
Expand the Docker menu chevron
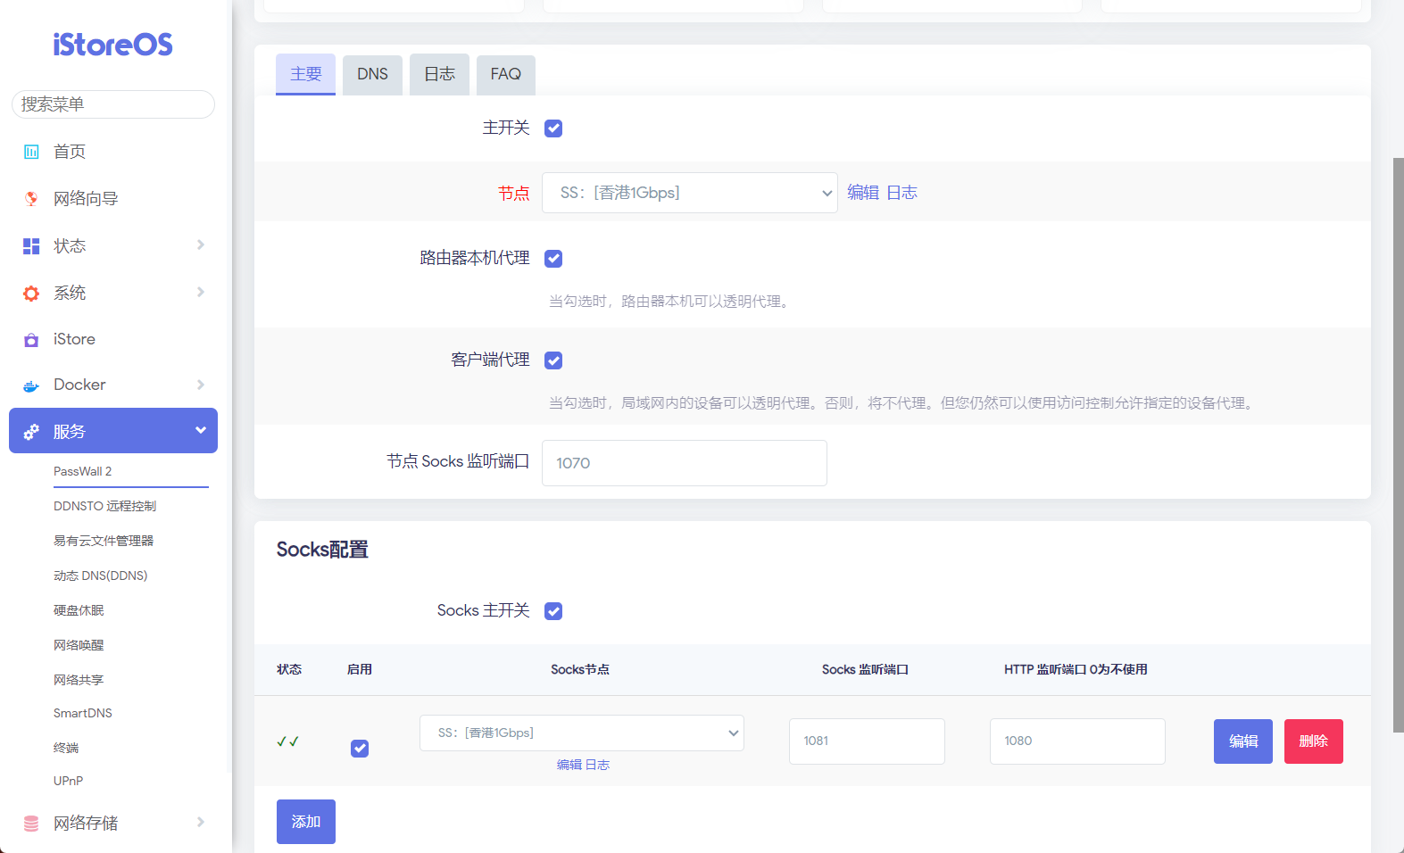(x=201, y=385)
